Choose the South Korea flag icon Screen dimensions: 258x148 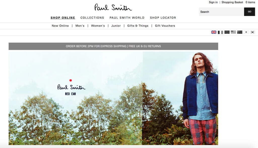252,32
